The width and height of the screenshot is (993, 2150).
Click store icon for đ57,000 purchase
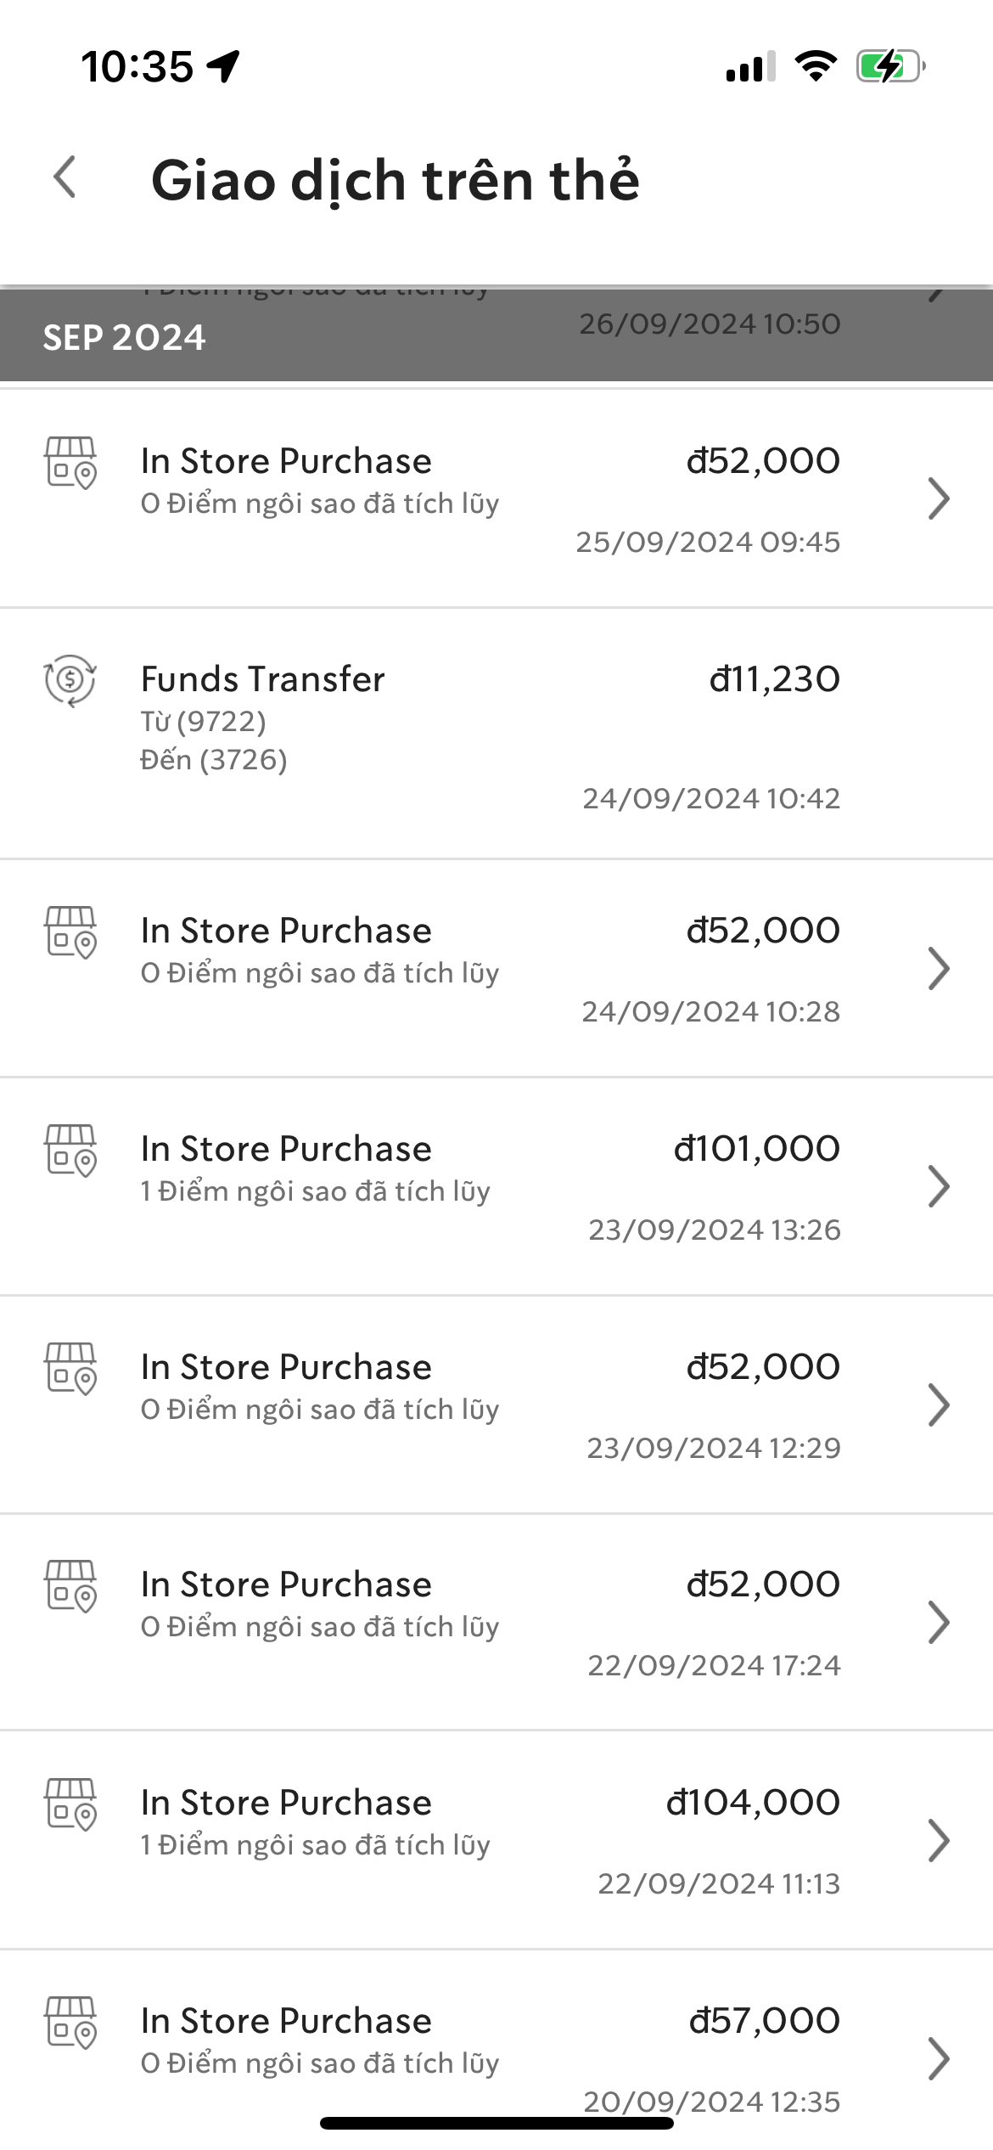click(70, 2023)
